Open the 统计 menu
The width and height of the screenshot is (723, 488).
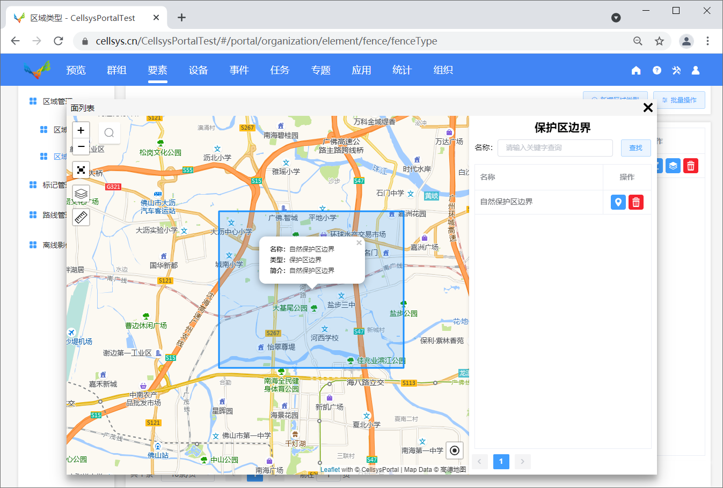tap(402, 70)
